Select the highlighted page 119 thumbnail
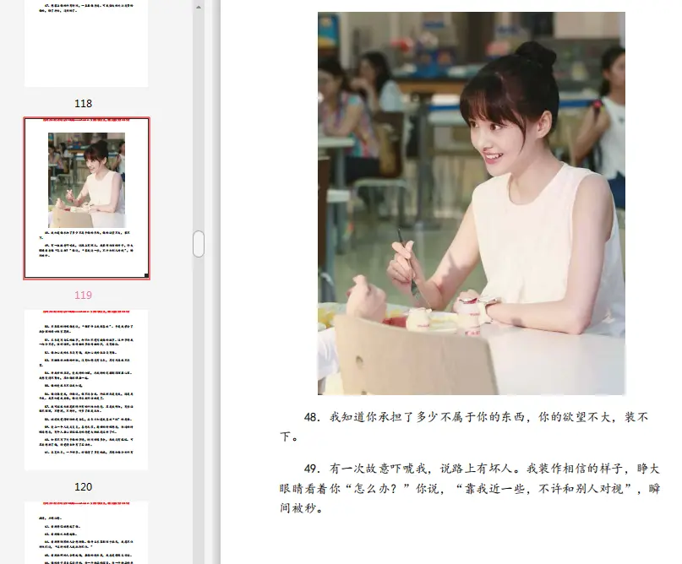 [x=86, y=198]
